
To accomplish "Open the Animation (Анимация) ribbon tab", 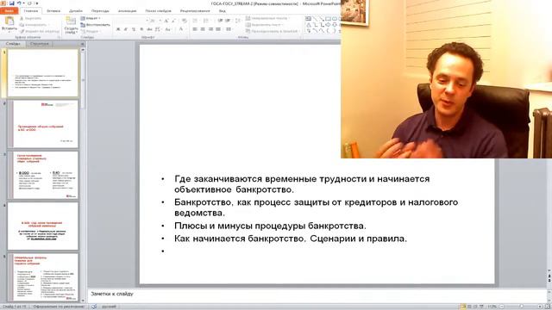I will (x=128, y=11).
